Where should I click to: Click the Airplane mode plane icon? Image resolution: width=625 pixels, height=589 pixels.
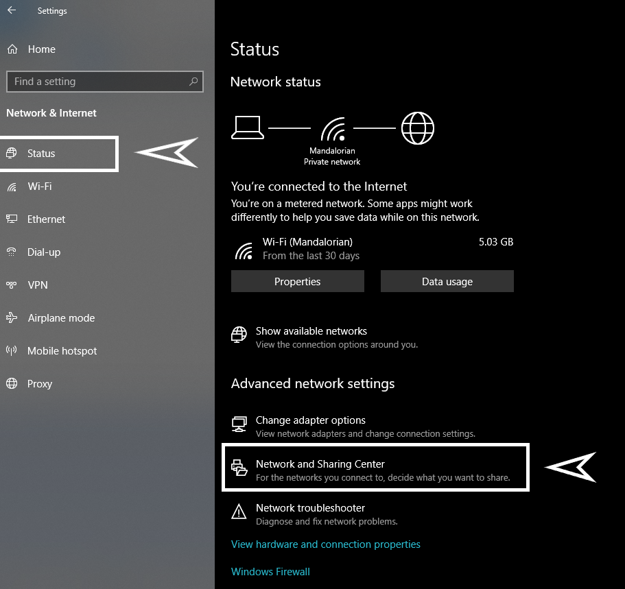coord(12,317)
